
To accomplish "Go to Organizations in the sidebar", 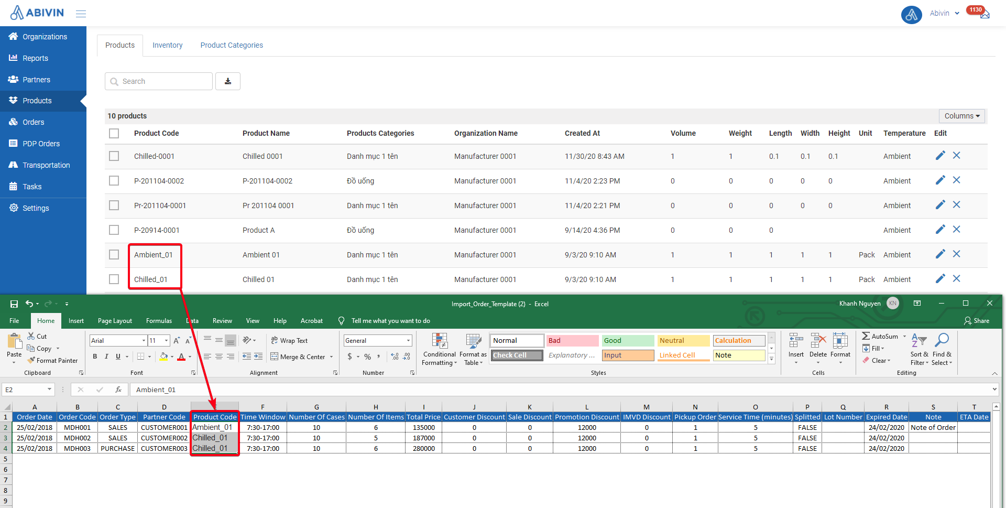I will [x=43, y=37].
